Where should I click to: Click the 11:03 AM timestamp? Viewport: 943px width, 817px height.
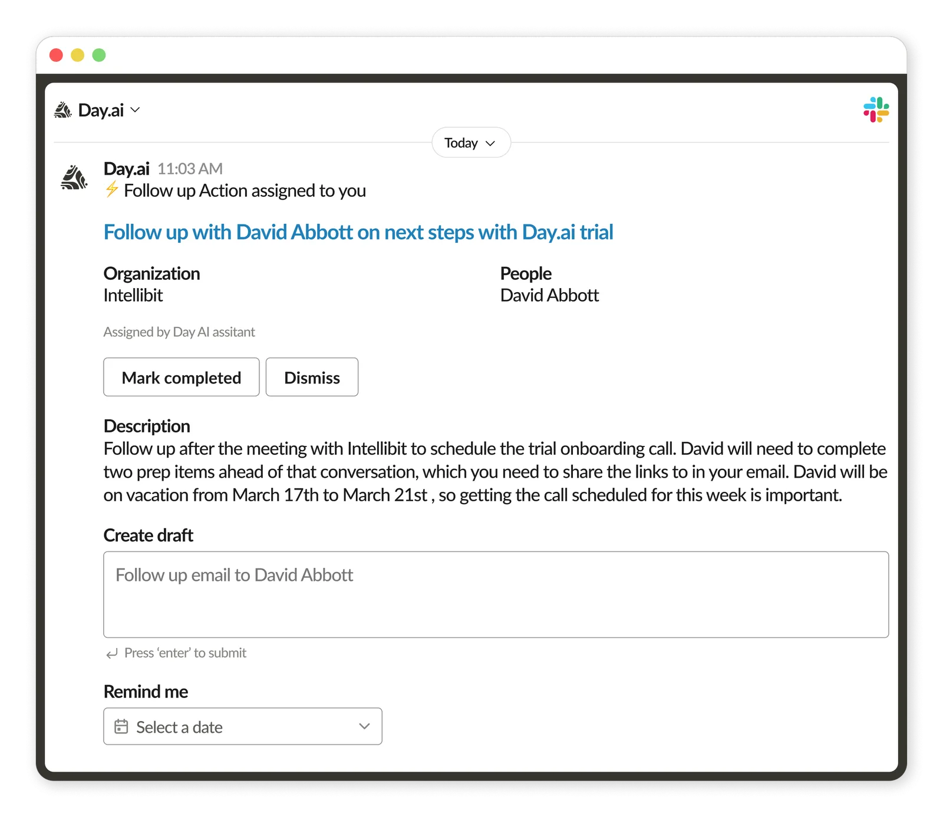(x=190, y=169)
